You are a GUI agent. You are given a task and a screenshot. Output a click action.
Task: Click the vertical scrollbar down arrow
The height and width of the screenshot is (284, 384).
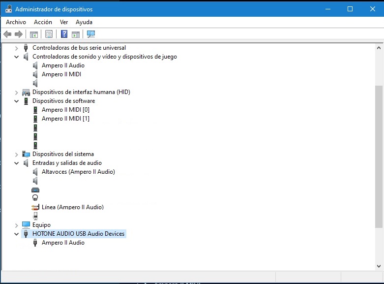click(x=379, y=265)
